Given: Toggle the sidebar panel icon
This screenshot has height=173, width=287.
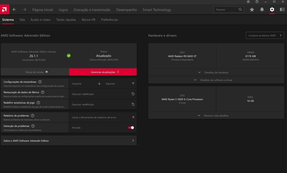Looking at the screenshot, I should (282, 9).
